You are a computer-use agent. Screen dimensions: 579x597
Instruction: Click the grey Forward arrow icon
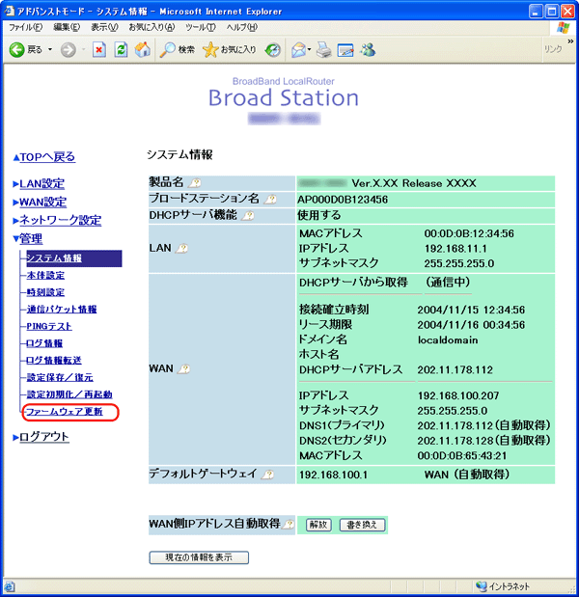coord(69,50)
